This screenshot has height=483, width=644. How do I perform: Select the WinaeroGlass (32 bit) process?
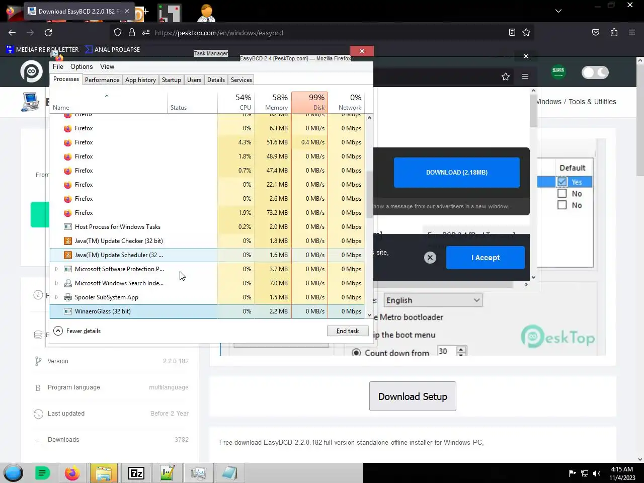(x=207, y=311)
